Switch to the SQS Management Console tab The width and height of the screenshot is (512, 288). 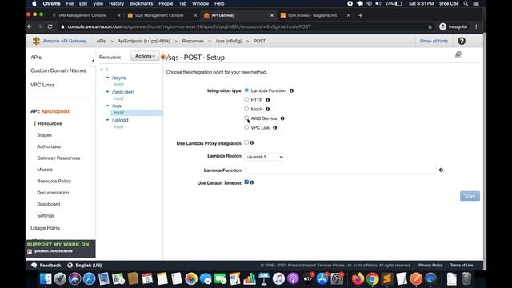point(159,15)
